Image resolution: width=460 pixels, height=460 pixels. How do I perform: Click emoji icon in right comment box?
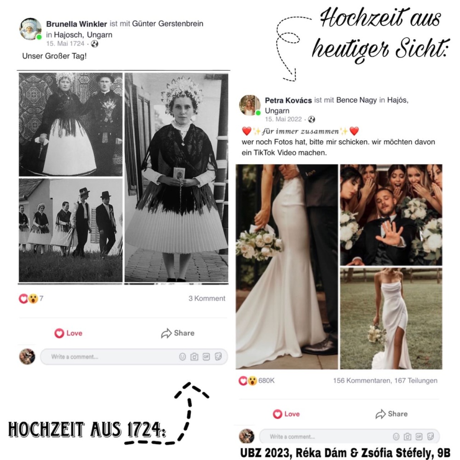pos(396,437)
